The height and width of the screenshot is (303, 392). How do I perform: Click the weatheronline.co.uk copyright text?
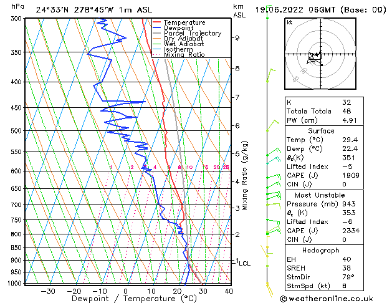click(327, 299)
